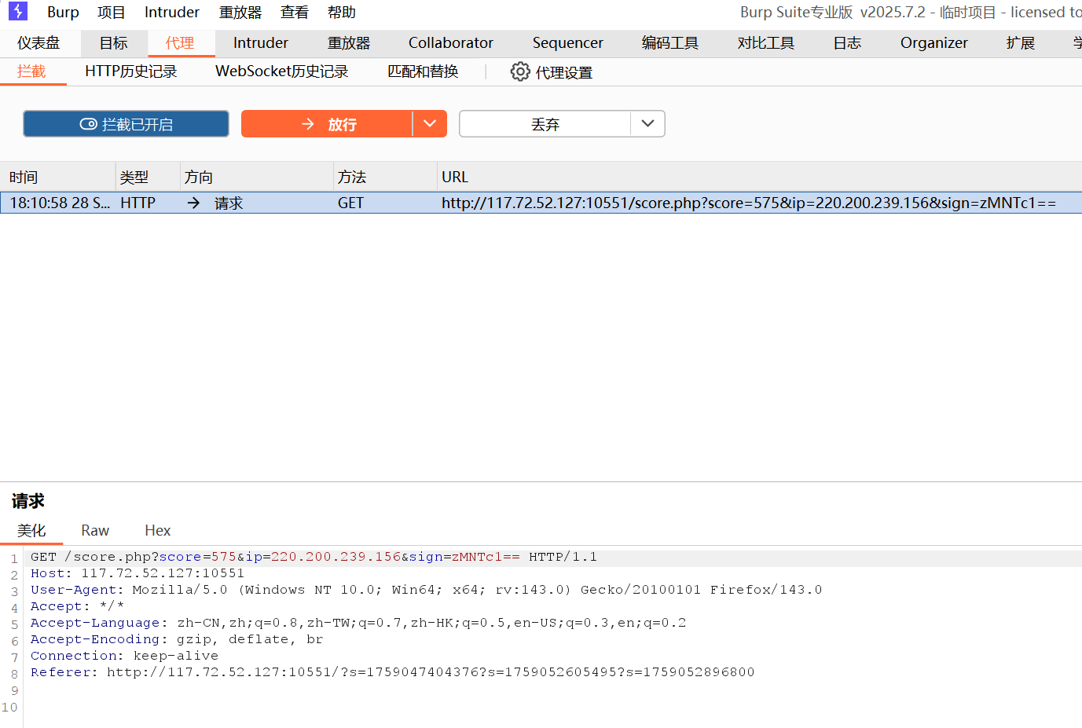Open the HTTP历史记录 sub-tab
The image size is (1082, 728).
131,71
